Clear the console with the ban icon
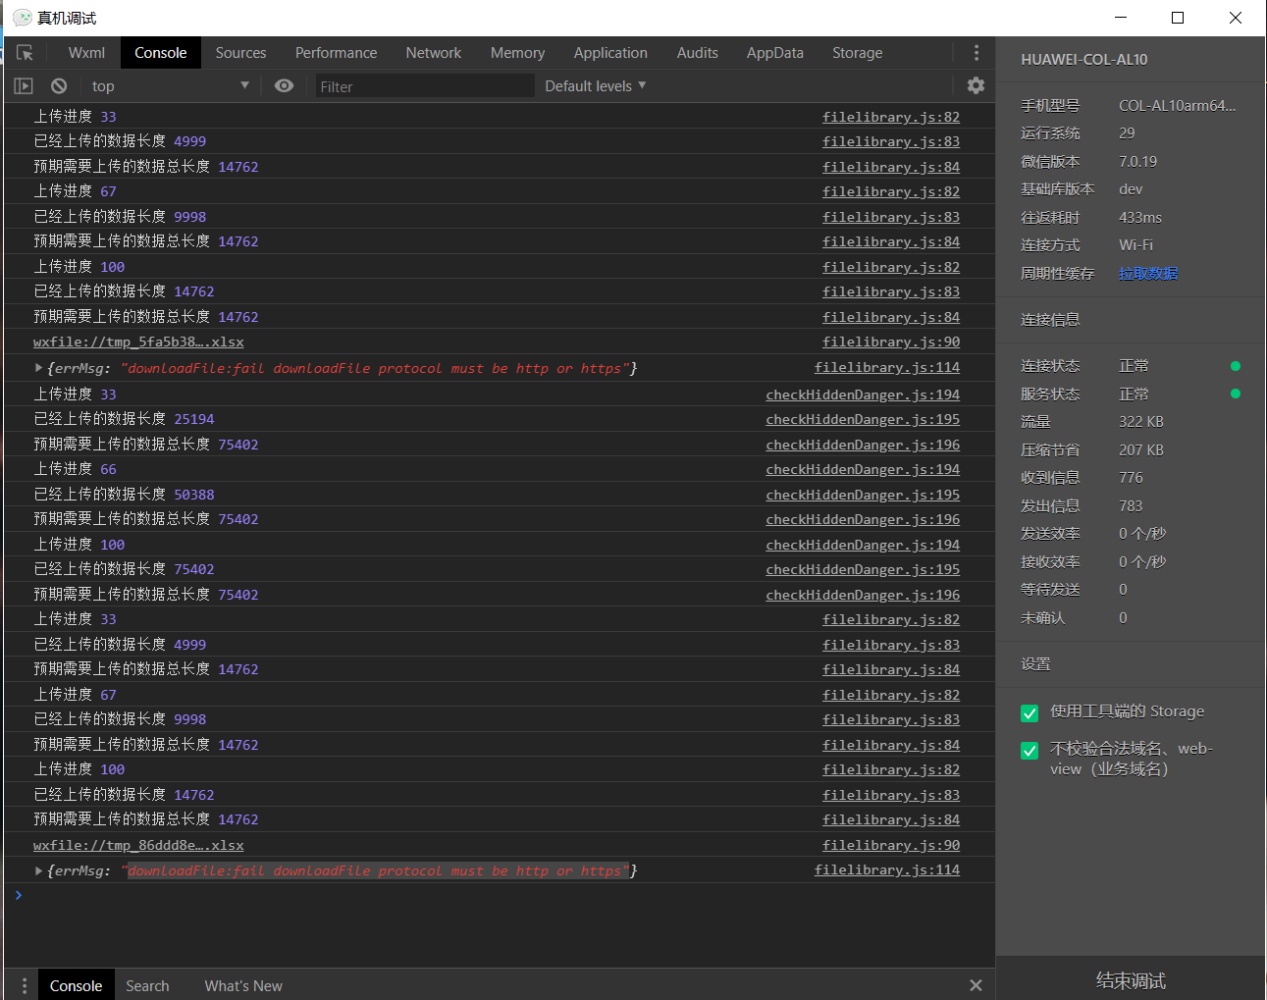This screenshot has height=1000, width=1267. pos(59,86)
